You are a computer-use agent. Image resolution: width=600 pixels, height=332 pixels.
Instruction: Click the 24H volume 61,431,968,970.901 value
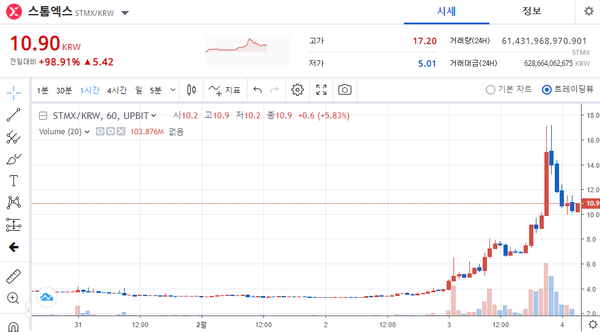coord(544,41)
